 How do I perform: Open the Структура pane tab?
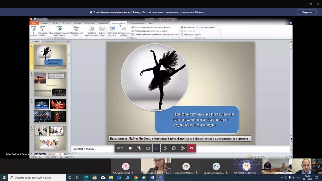tap(49, 41)
